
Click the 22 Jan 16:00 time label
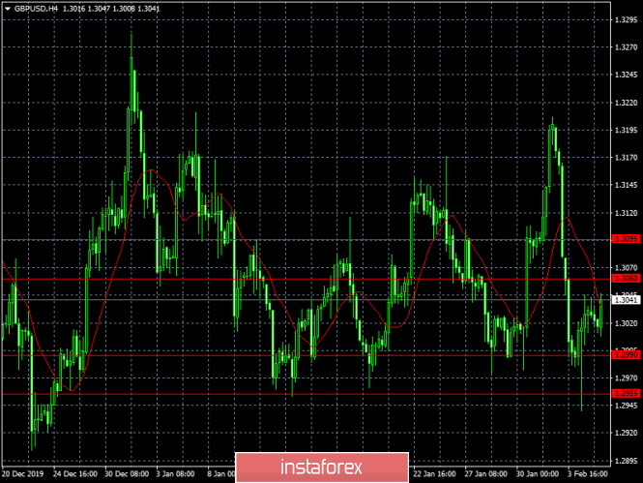(434, 474)
